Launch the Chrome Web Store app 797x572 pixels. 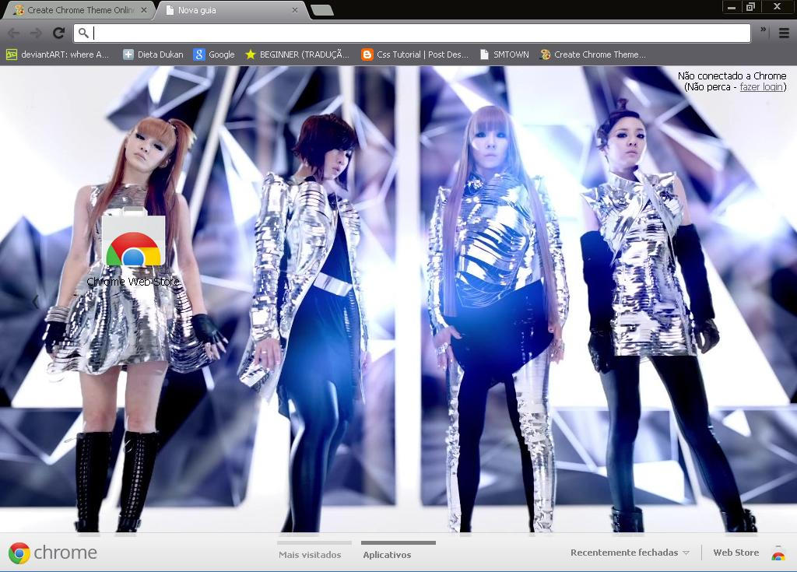pos(133,241)
